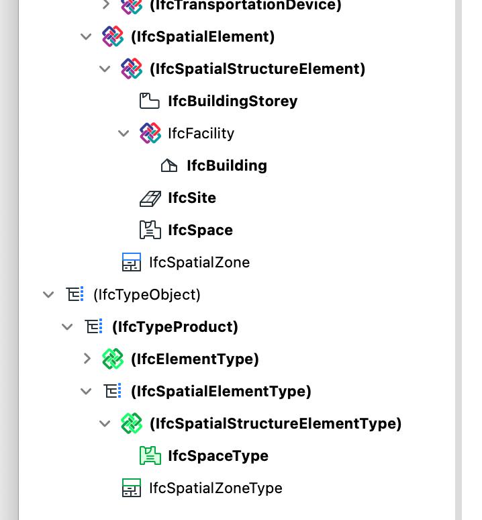Expand the IfcTransportationDevice node
Image resolution: width=482 pixels, height=520 pixels.
pyautogui.click(x=105, y=5)
